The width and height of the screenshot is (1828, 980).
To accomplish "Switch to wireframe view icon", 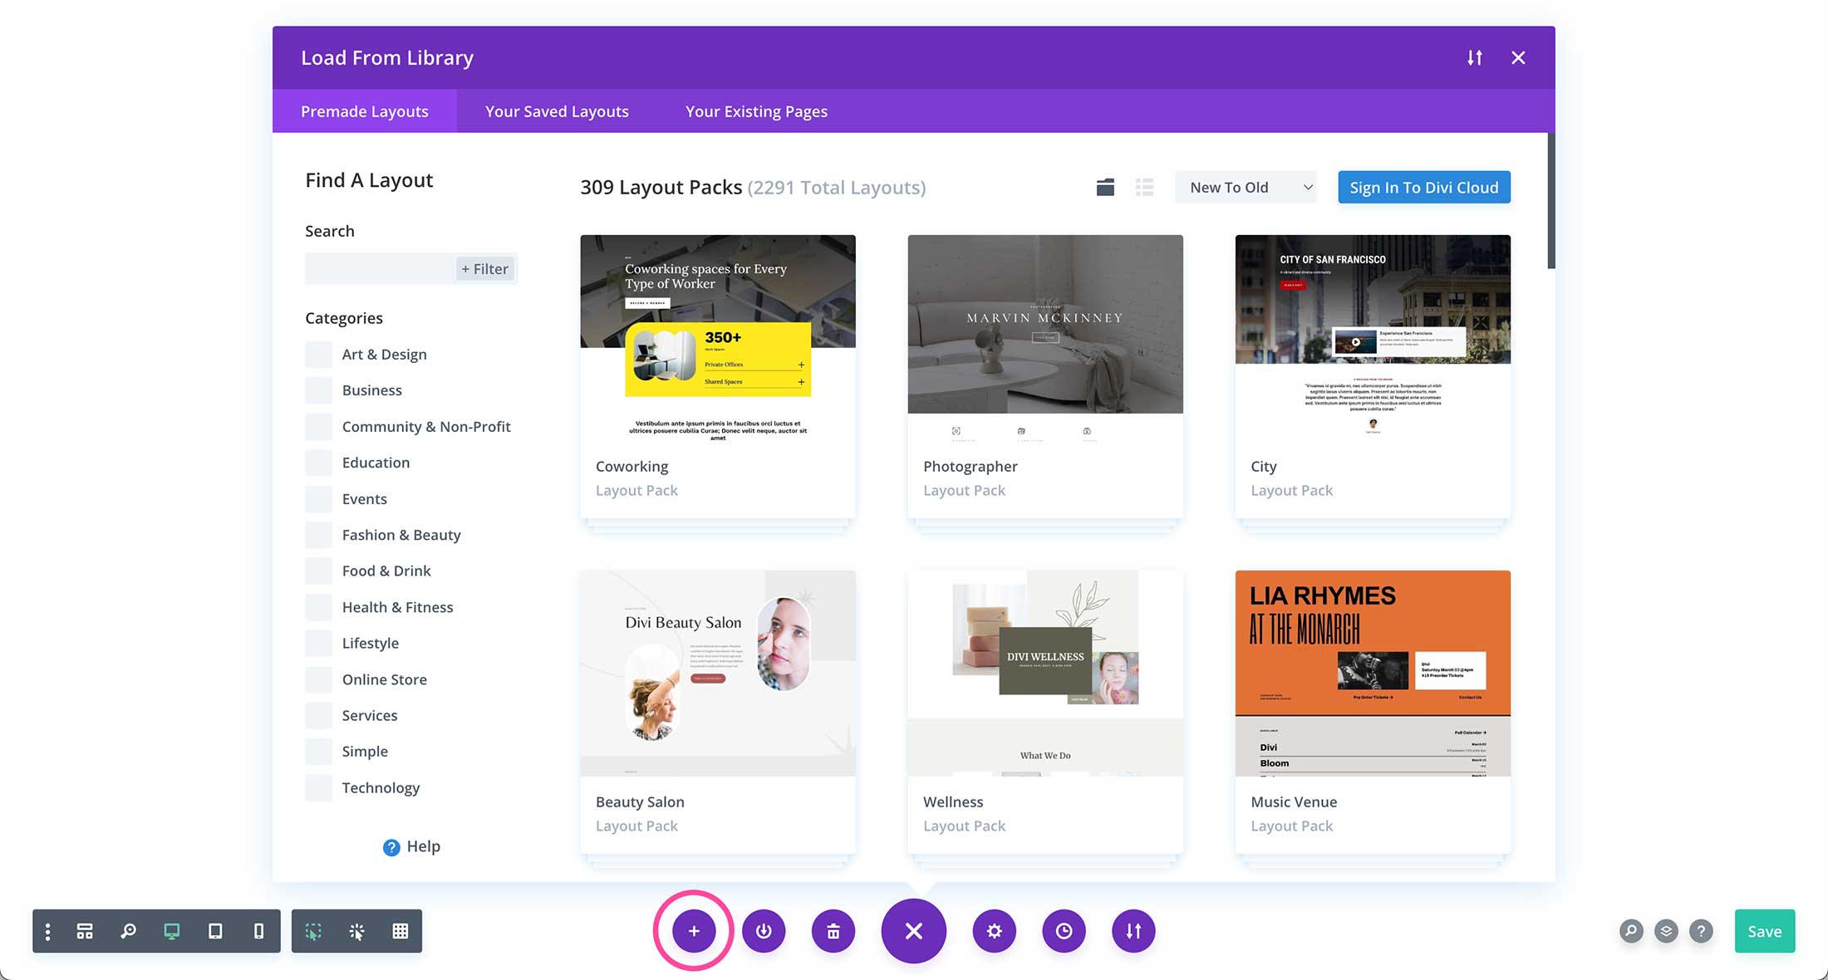I will click(x=85, y=931).
